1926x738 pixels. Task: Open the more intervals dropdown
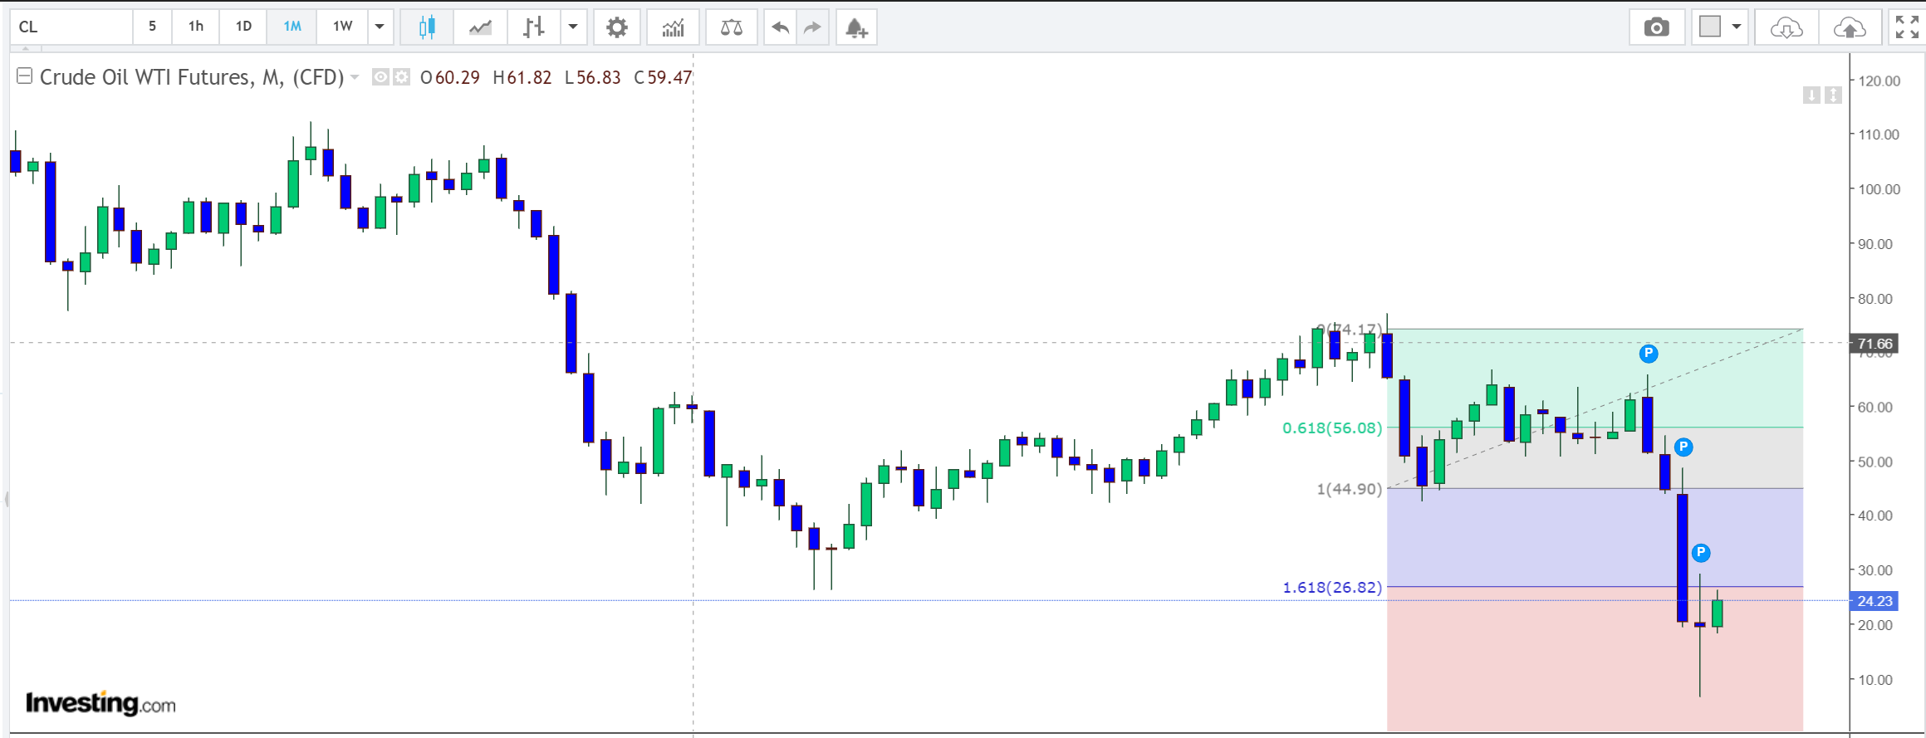380,27
